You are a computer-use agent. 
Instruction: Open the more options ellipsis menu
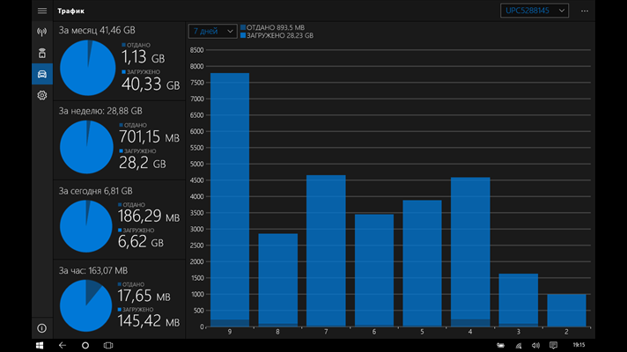[584, 11]
